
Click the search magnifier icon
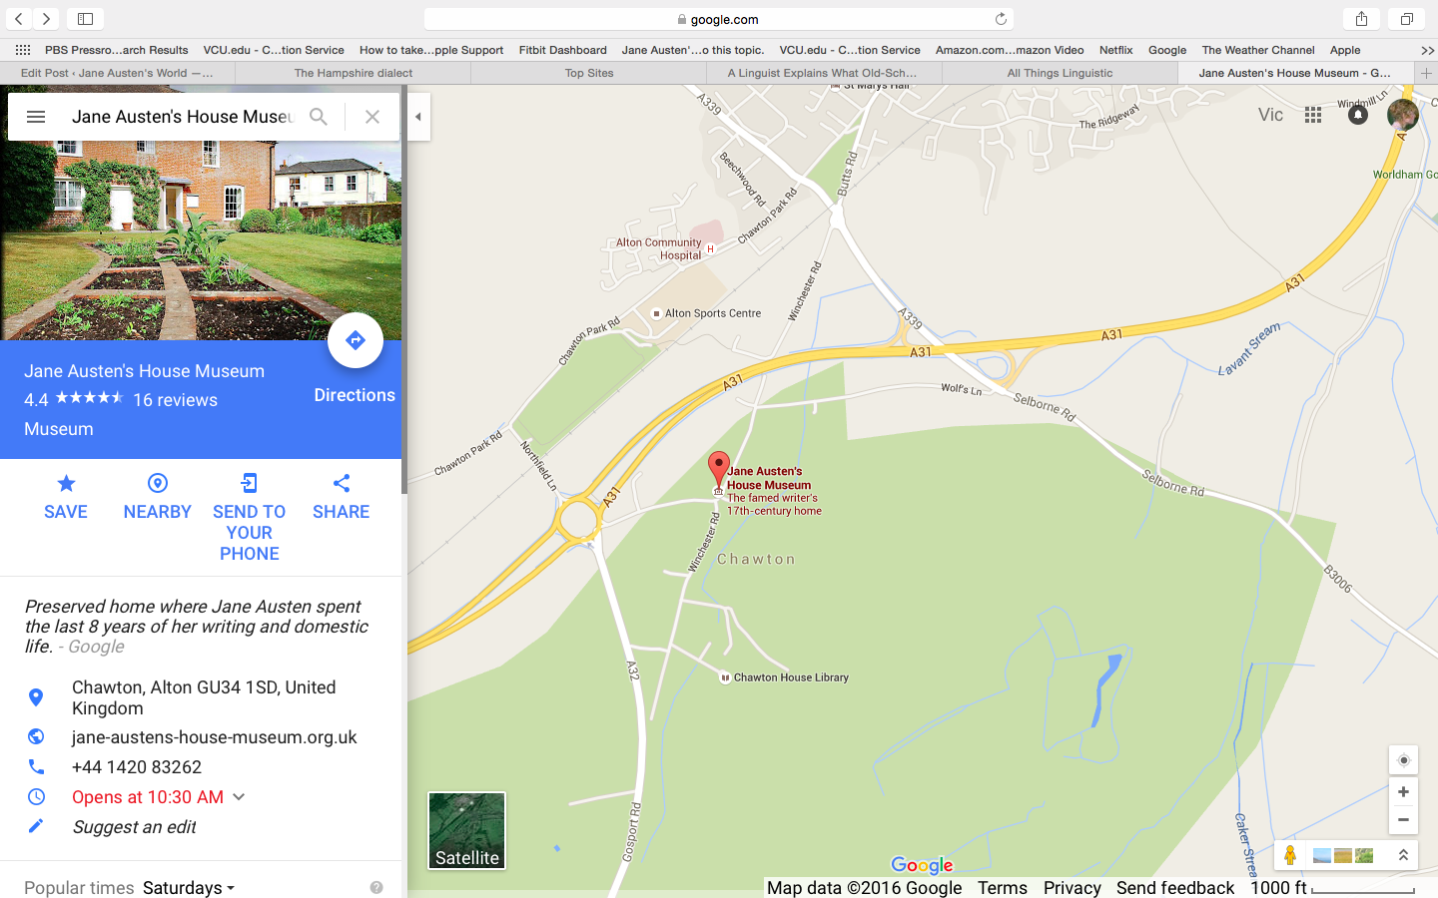pos(319,117)
